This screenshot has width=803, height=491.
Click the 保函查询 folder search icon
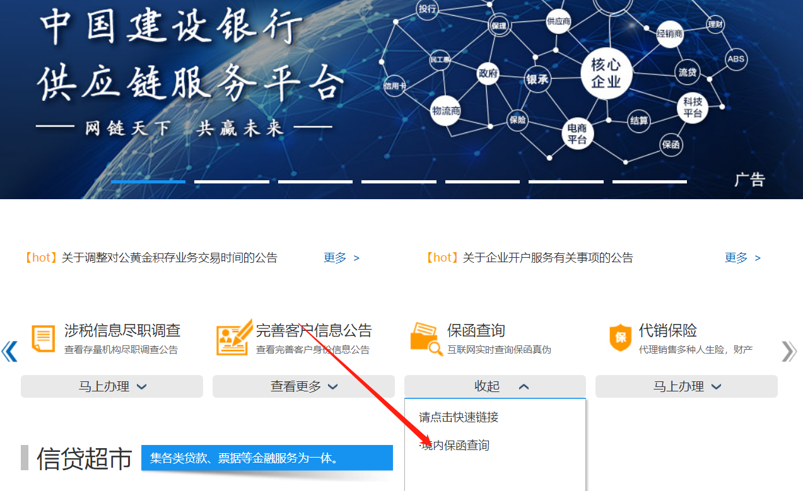pyautogui.click(x=426, y=339)
